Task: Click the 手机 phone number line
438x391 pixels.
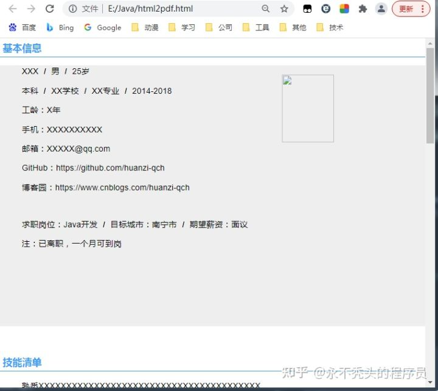Action: (62, 130)
